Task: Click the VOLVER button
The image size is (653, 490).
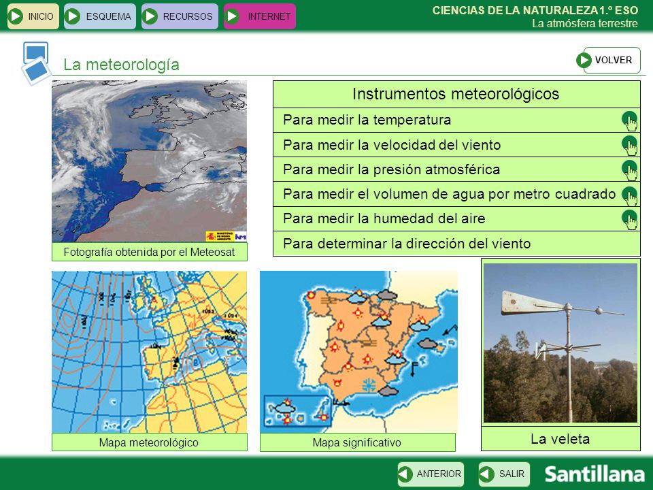Action: point(608,60)
